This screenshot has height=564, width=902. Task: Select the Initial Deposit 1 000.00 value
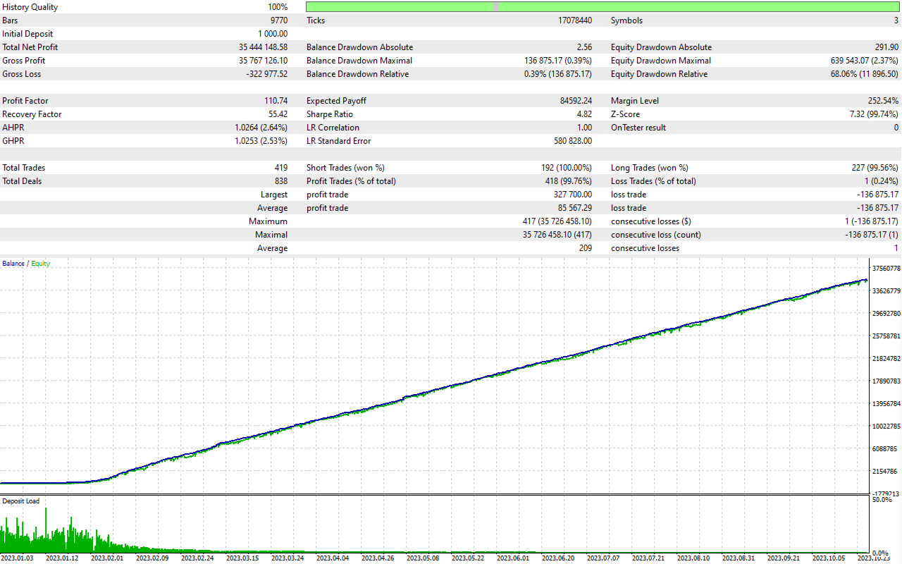pyautogui.click(x=273, y=34)
